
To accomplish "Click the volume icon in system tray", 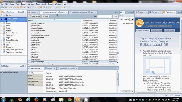I will (169, 100).
